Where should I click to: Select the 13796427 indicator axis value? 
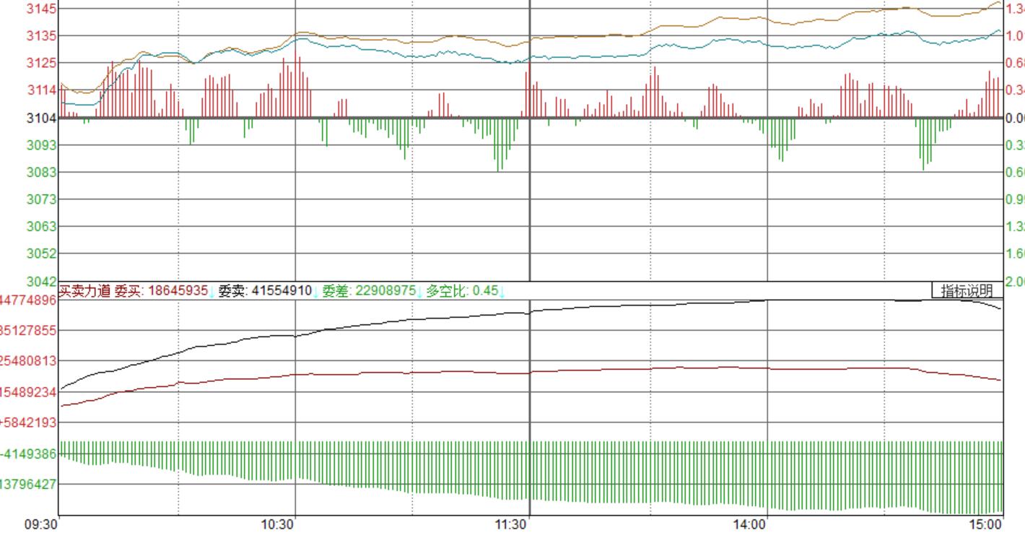pos(28,484)
